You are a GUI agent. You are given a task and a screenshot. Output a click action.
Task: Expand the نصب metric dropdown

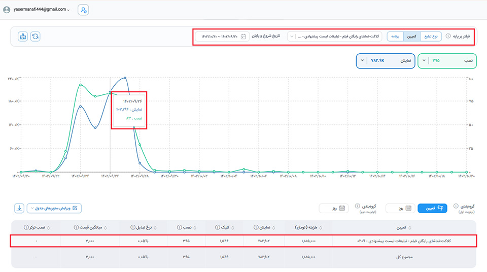[424, 61]
